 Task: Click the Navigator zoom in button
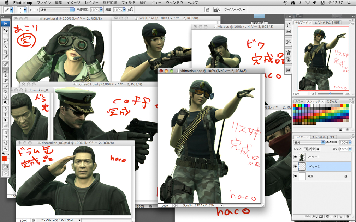[x=348, y=94]
